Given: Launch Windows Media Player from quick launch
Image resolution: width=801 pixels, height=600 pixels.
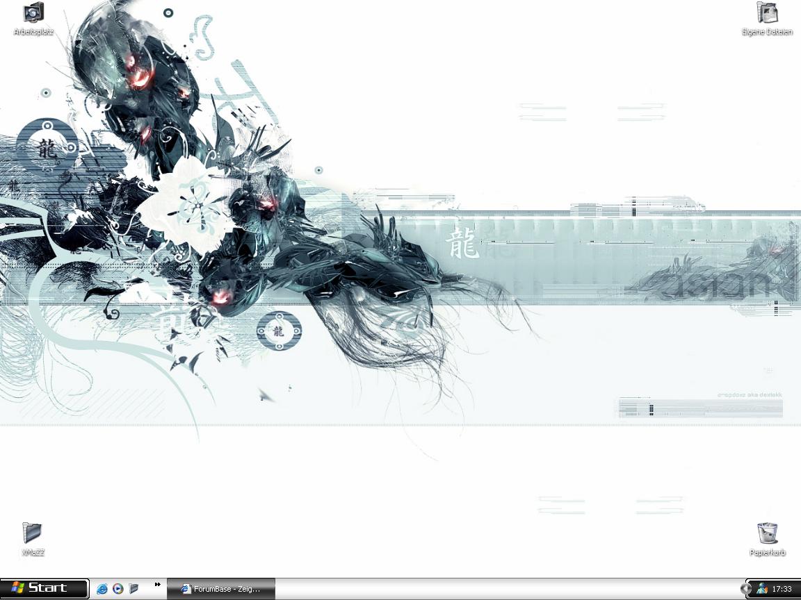Looking at the screenshot, I should coord(118,589).
